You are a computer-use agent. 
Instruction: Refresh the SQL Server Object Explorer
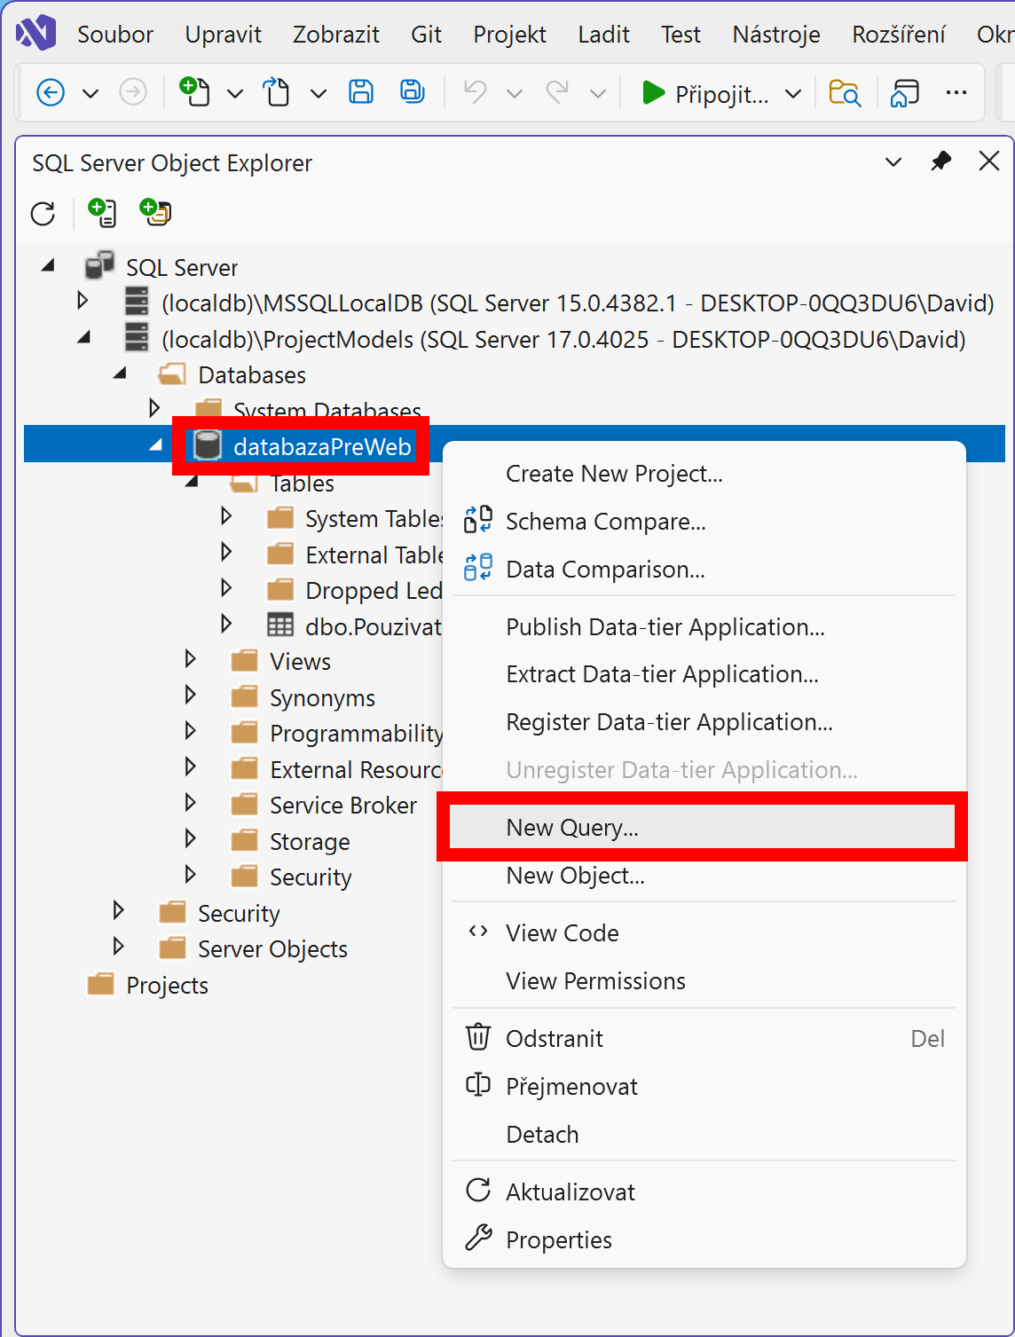point(43,214)
